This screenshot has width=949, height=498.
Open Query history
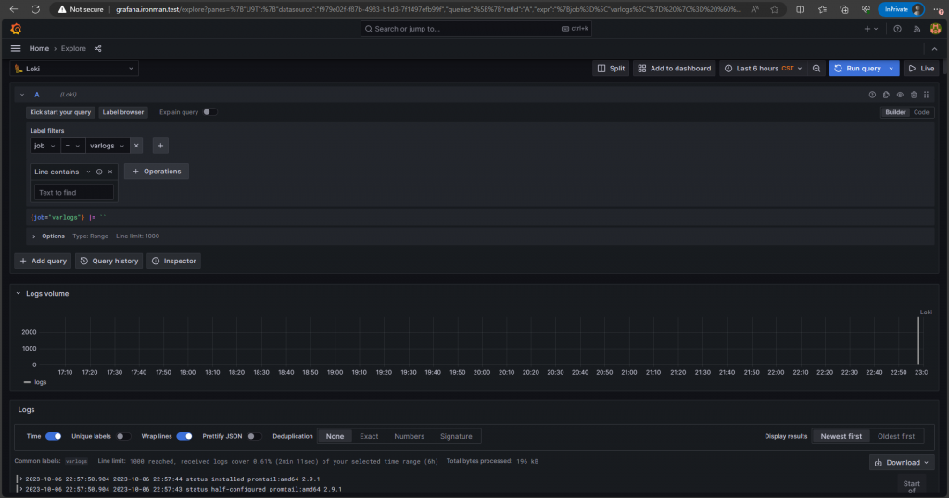coord(109,262)
